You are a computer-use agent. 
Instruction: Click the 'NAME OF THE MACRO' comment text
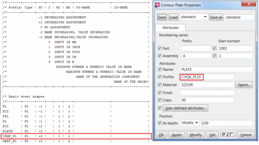(131, 82)
